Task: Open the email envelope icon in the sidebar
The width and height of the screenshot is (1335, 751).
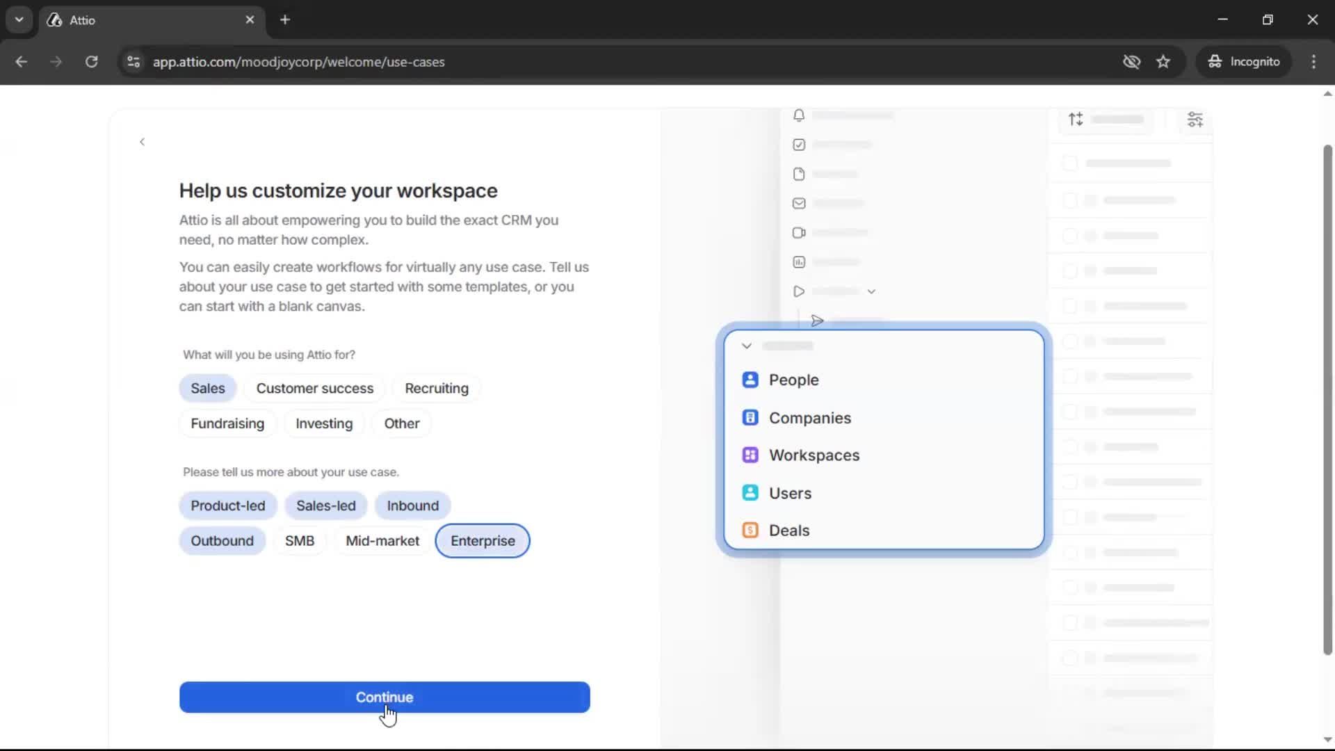Action: click(x=798, y=203)
